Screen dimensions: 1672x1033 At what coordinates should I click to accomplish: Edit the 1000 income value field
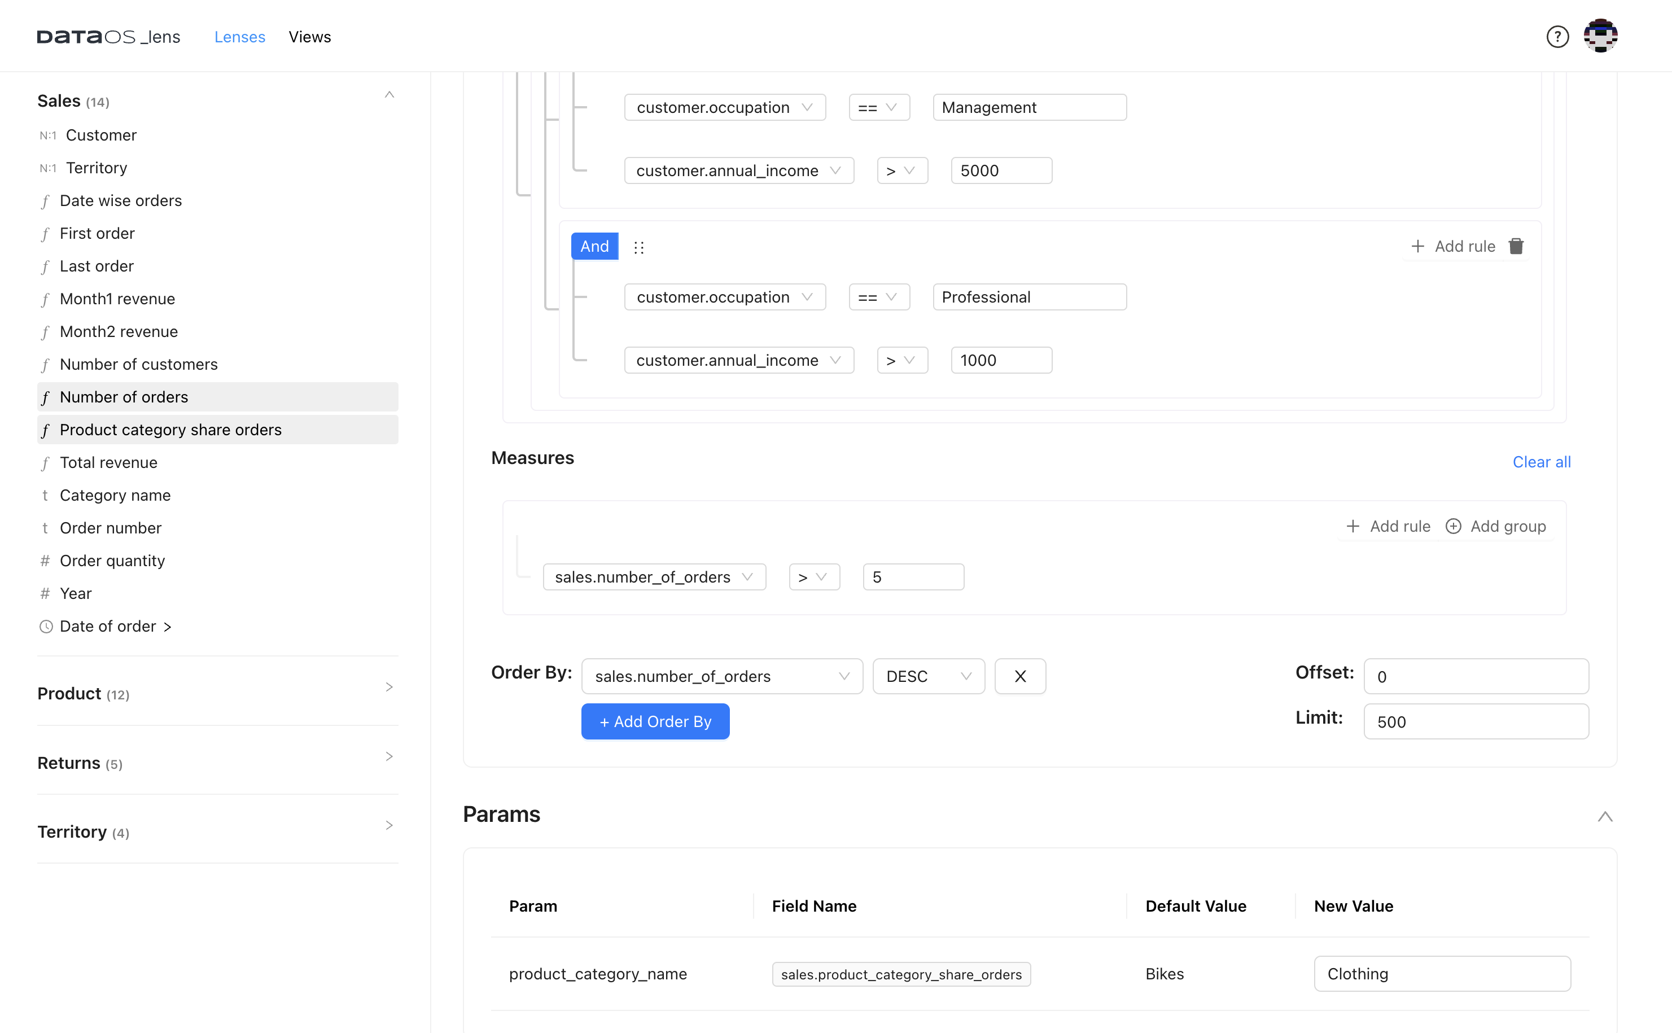point(1001,360)
